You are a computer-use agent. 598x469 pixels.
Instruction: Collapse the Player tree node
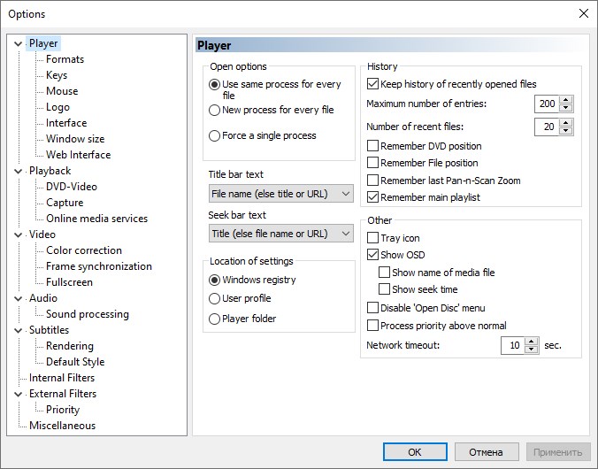(19, 43)
